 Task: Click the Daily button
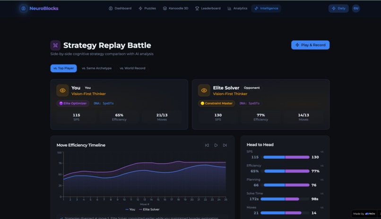point(338,8)
